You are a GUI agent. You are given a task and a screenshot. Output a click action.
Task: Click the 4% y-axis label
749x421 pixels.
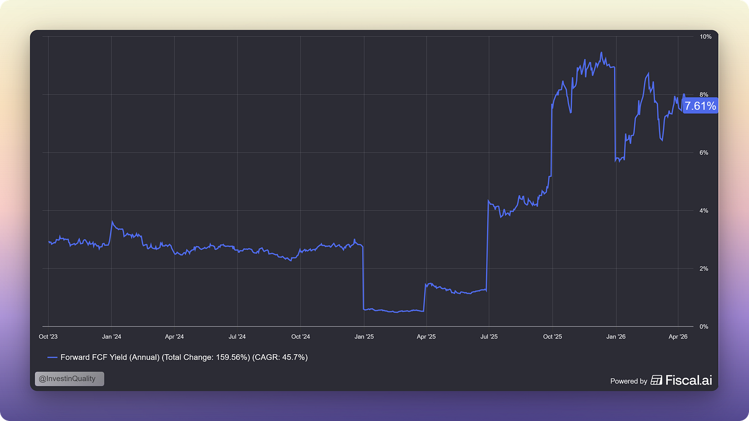click(704, 211)
